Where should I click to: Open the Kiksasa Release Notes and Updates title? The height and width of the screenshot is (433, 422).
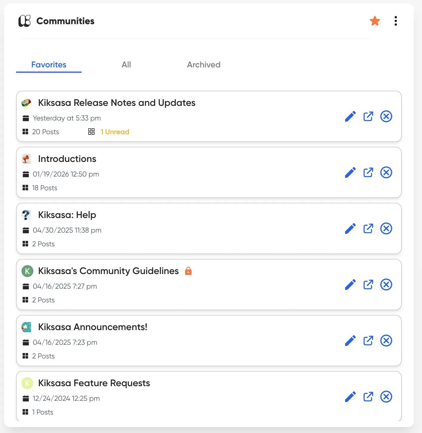117,103
